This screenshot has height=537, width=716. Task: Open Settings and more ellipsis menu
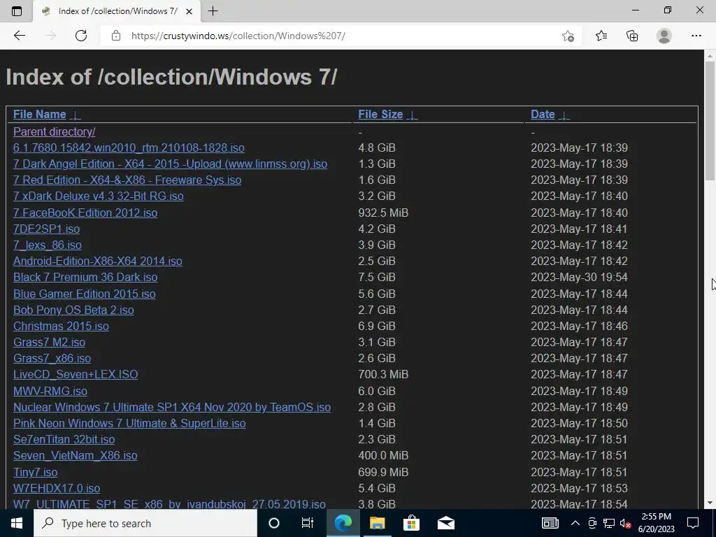[x=696, y=36]
